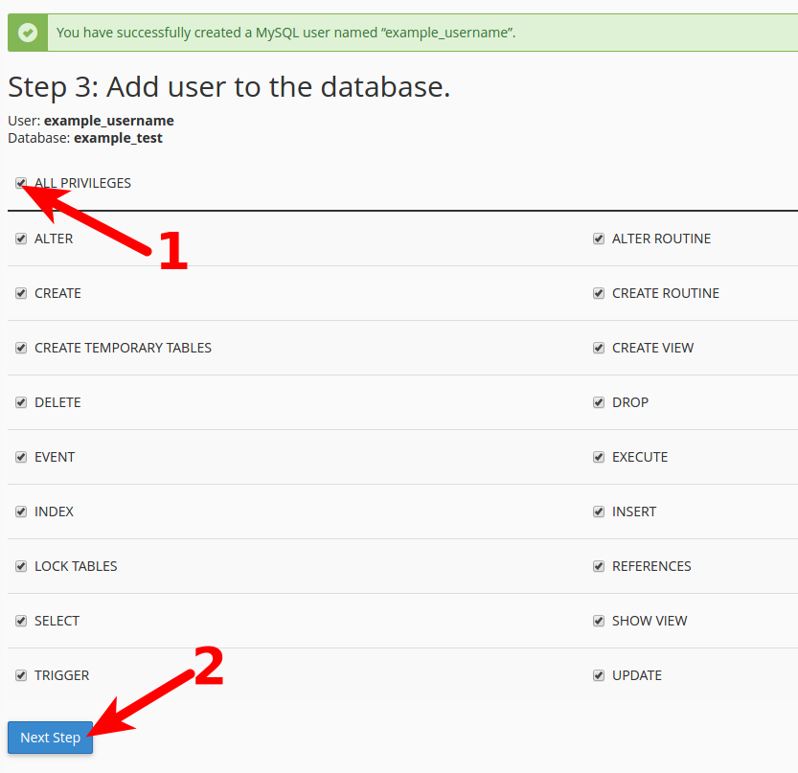Image resolution: width=798 pixels, height=773 pixels.
Task: Click the green success checkmark icon
Action: tap(29, 33)
